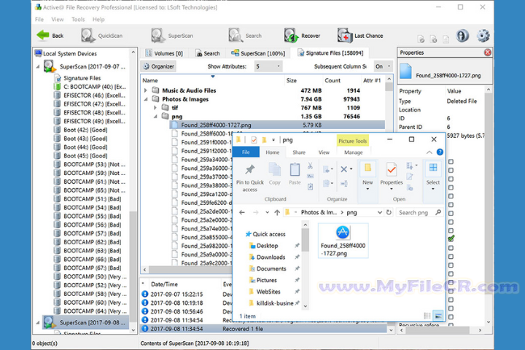Open Explorer address bar history dropdown
Viewport: 525px width, 350px height.
(x=380, y=212)
